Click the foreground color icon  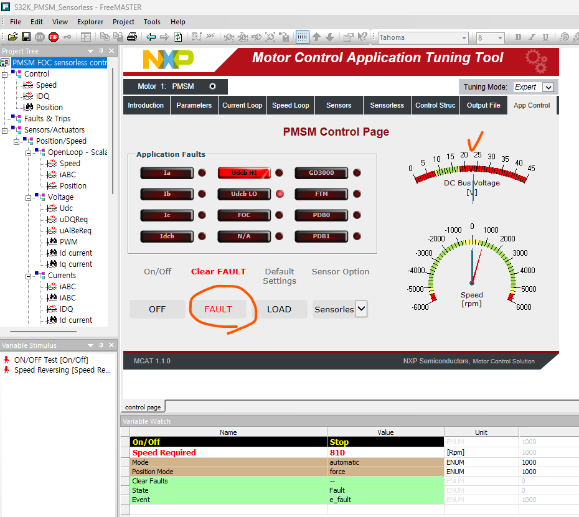(x=564, y=37)
